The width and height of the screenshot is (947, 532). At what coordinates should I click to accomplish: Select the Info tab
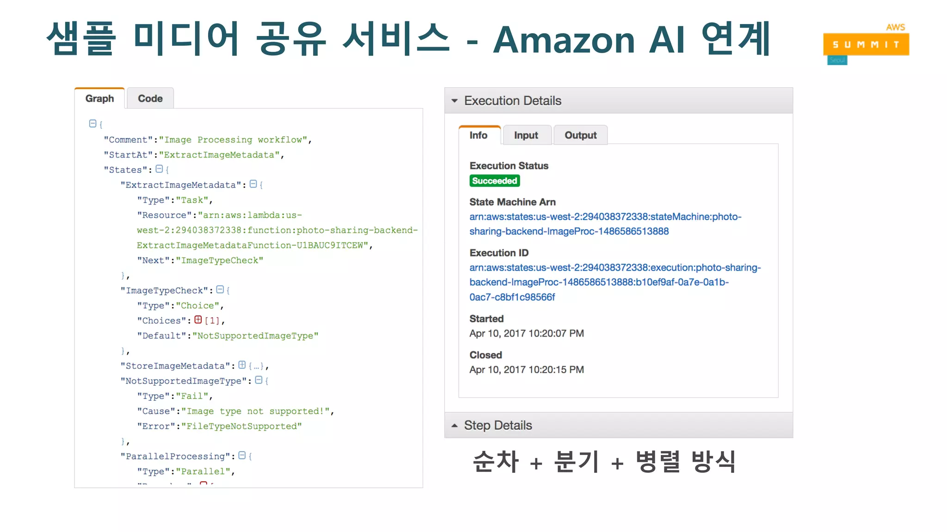(479, 135)
